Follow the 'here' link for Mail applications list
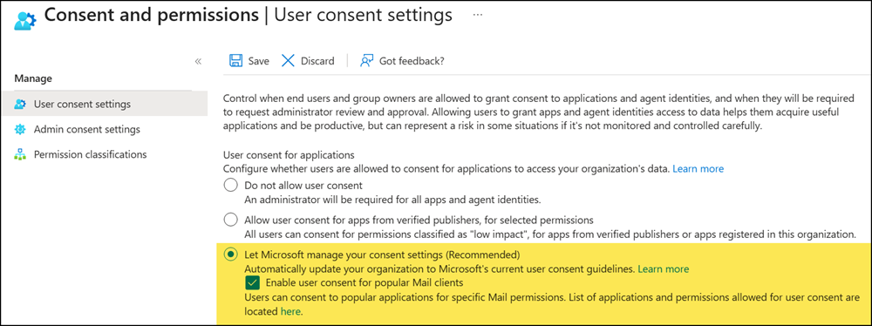This screenshot has height=326, width=872. (290, 311)
